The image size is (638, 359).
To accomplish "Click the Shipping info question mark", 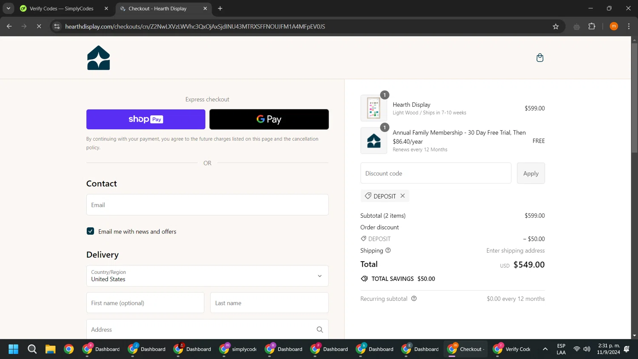I will (388, 251).
